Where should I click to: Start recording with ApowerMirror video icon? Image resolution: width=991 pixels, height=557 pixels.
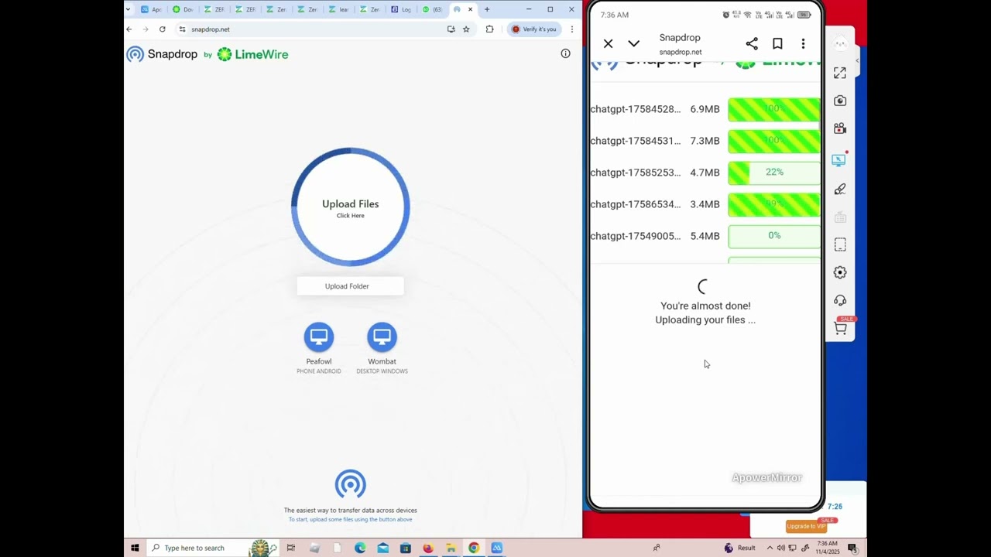click(840, 129)
